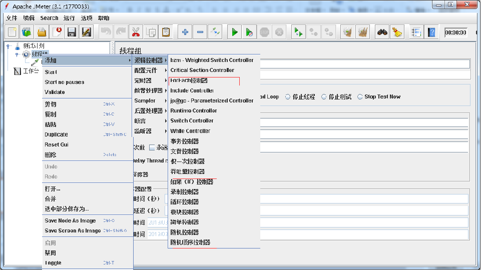481x270 pixels.
Task: Open the 文件 menu
Action: 12,18
